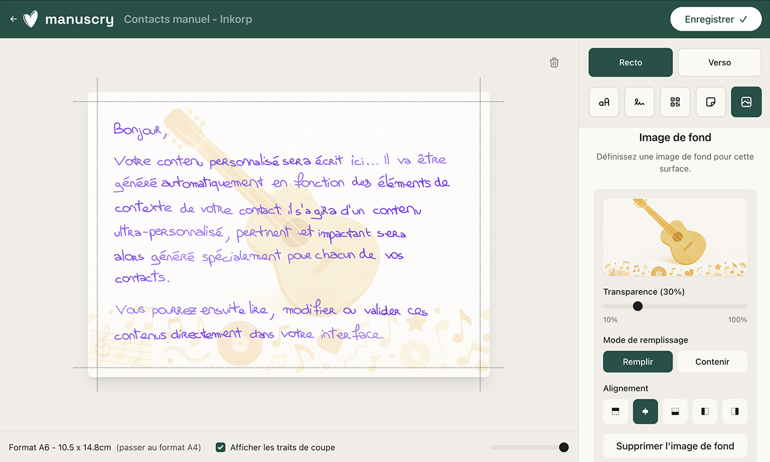The width and height of the screenshot is (770, 462).
Task: Go back with the top-left arrow
Action: tap(13, 19)
